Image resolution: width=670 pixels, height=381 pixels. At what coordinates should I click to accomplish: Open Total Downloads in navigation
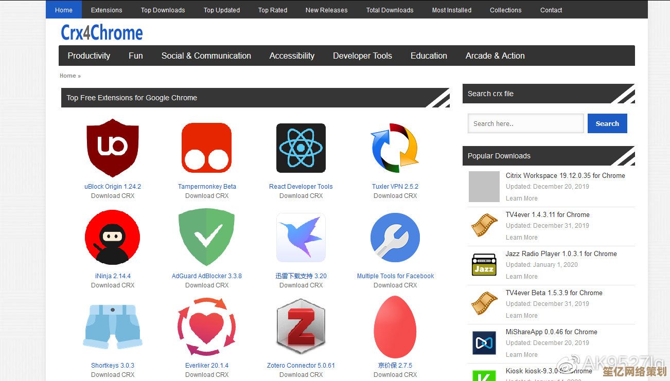pyautogui.click(x=390, y=10)
